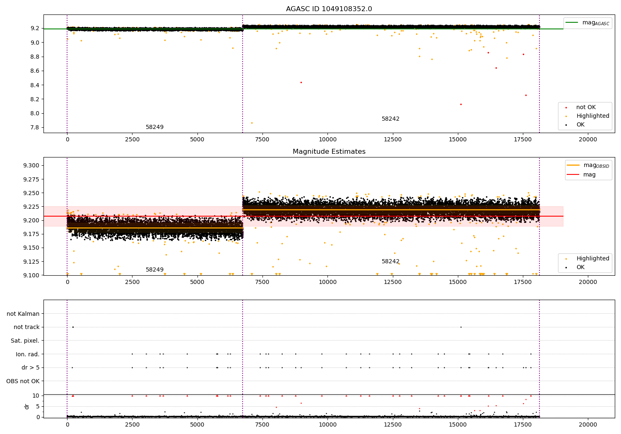Select the orange mag OBSID legend line
This screenshot has height=434, width=621.
pos(573,165)
